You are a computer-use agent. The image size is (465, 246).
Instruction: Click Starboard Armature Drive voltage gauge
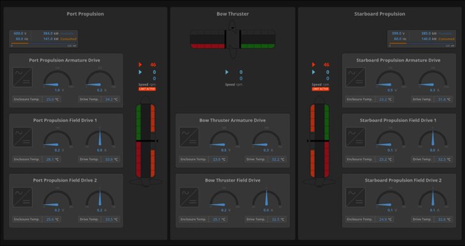pyautogui.click(x=390, y=79)
